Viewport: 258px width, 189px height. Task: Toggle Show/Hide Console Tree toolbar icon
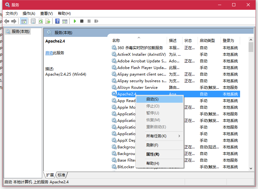pos(24,21)
